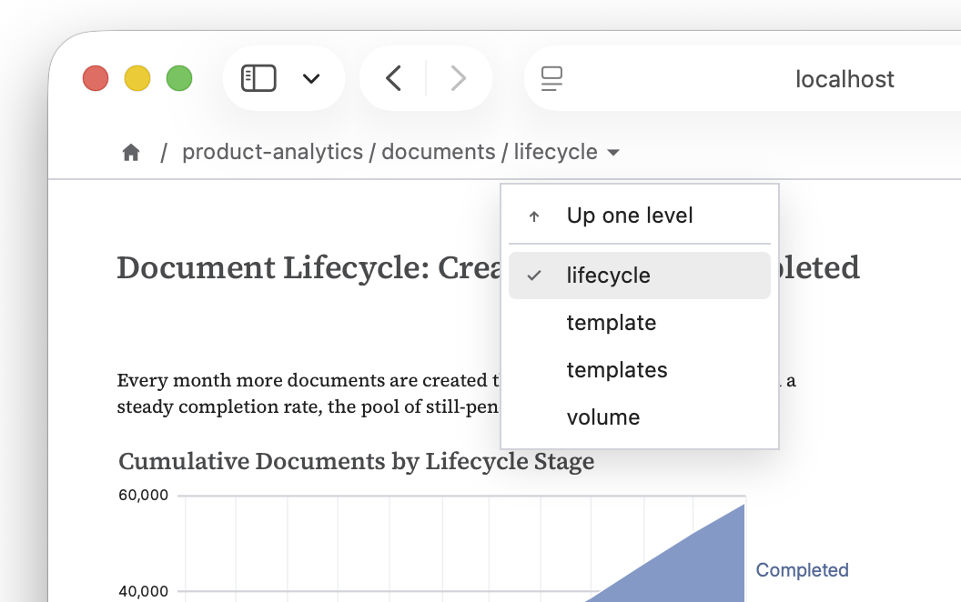Click the page reader icon in address bar

pos(551,78)
